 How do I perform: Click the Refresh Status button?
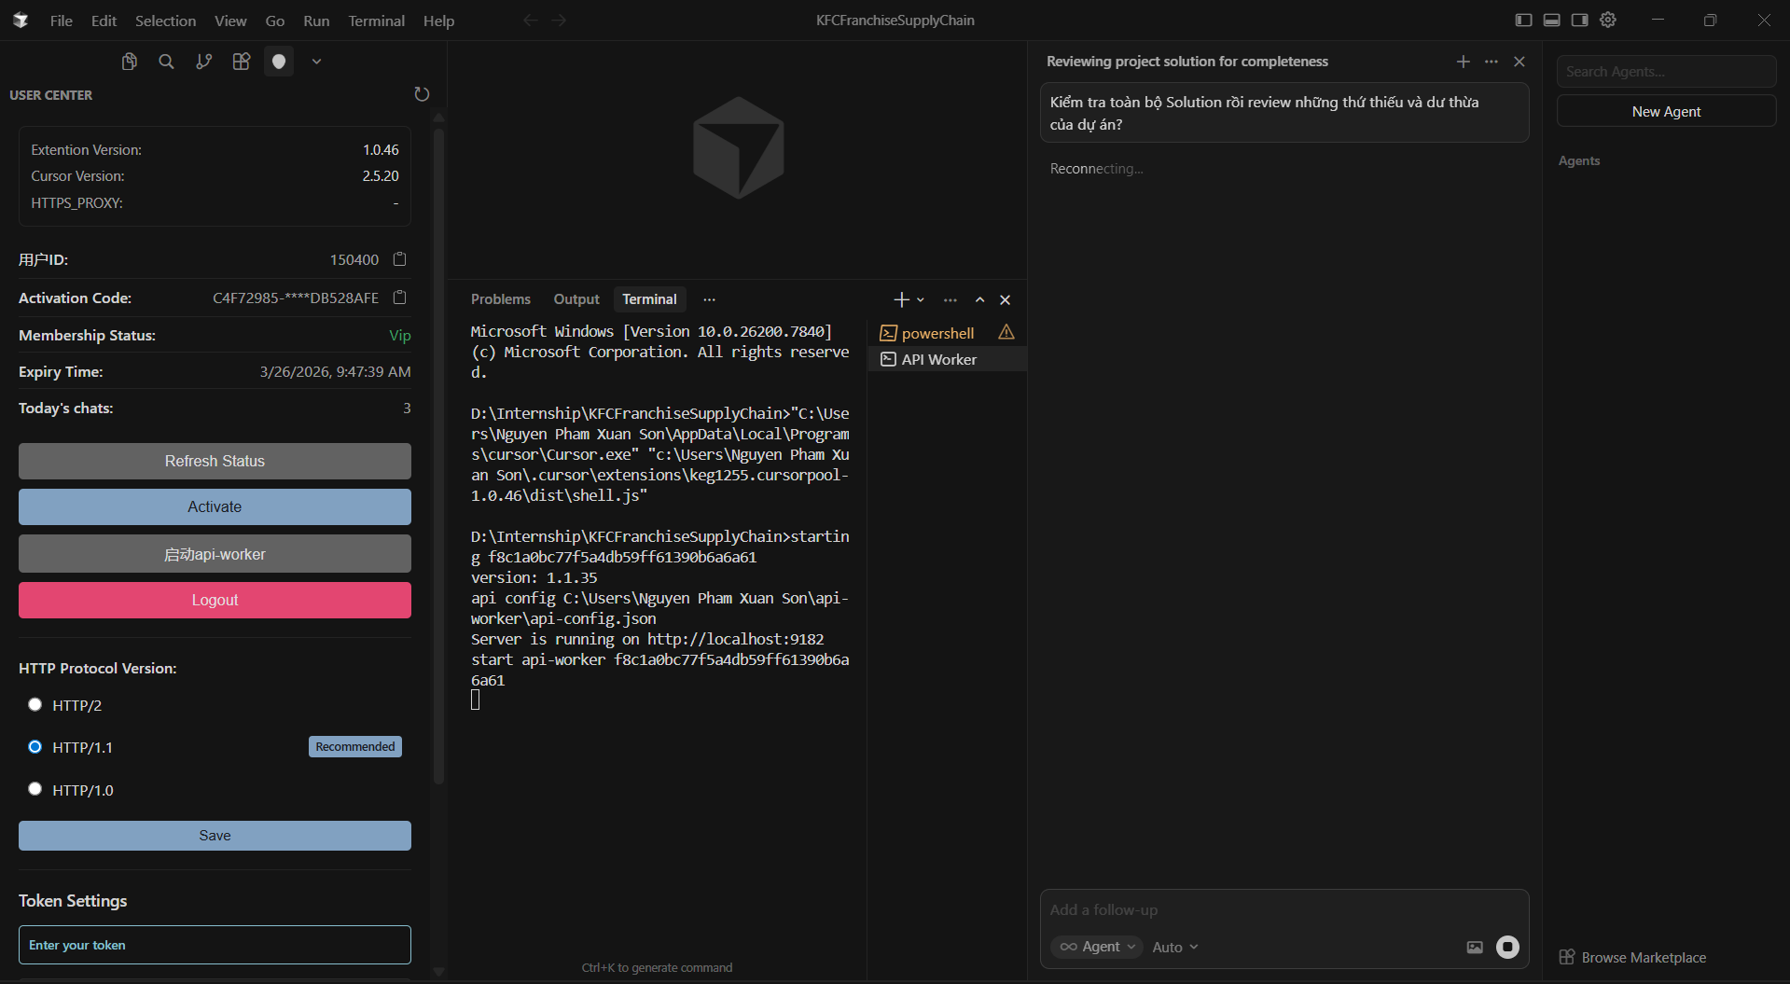coord(215,461)
